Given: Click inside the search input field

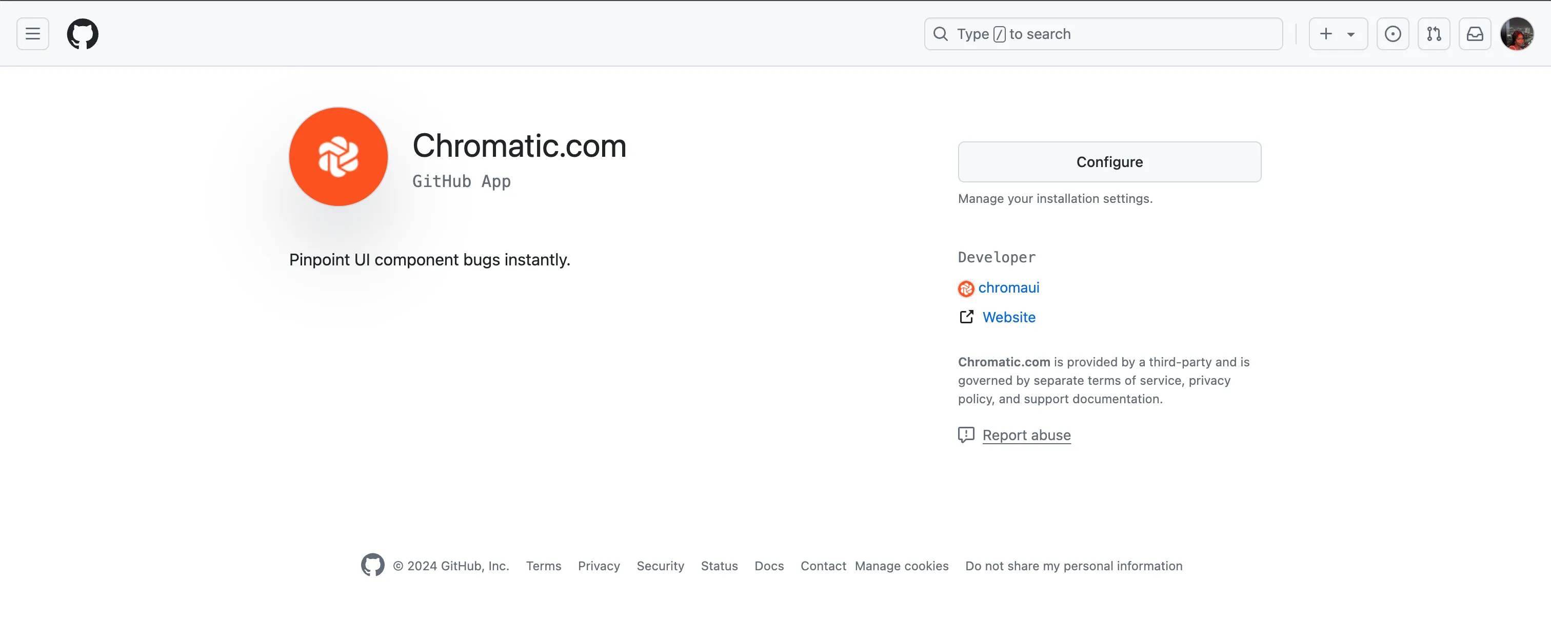Looking at the screenshot, I should [1102, 34].
